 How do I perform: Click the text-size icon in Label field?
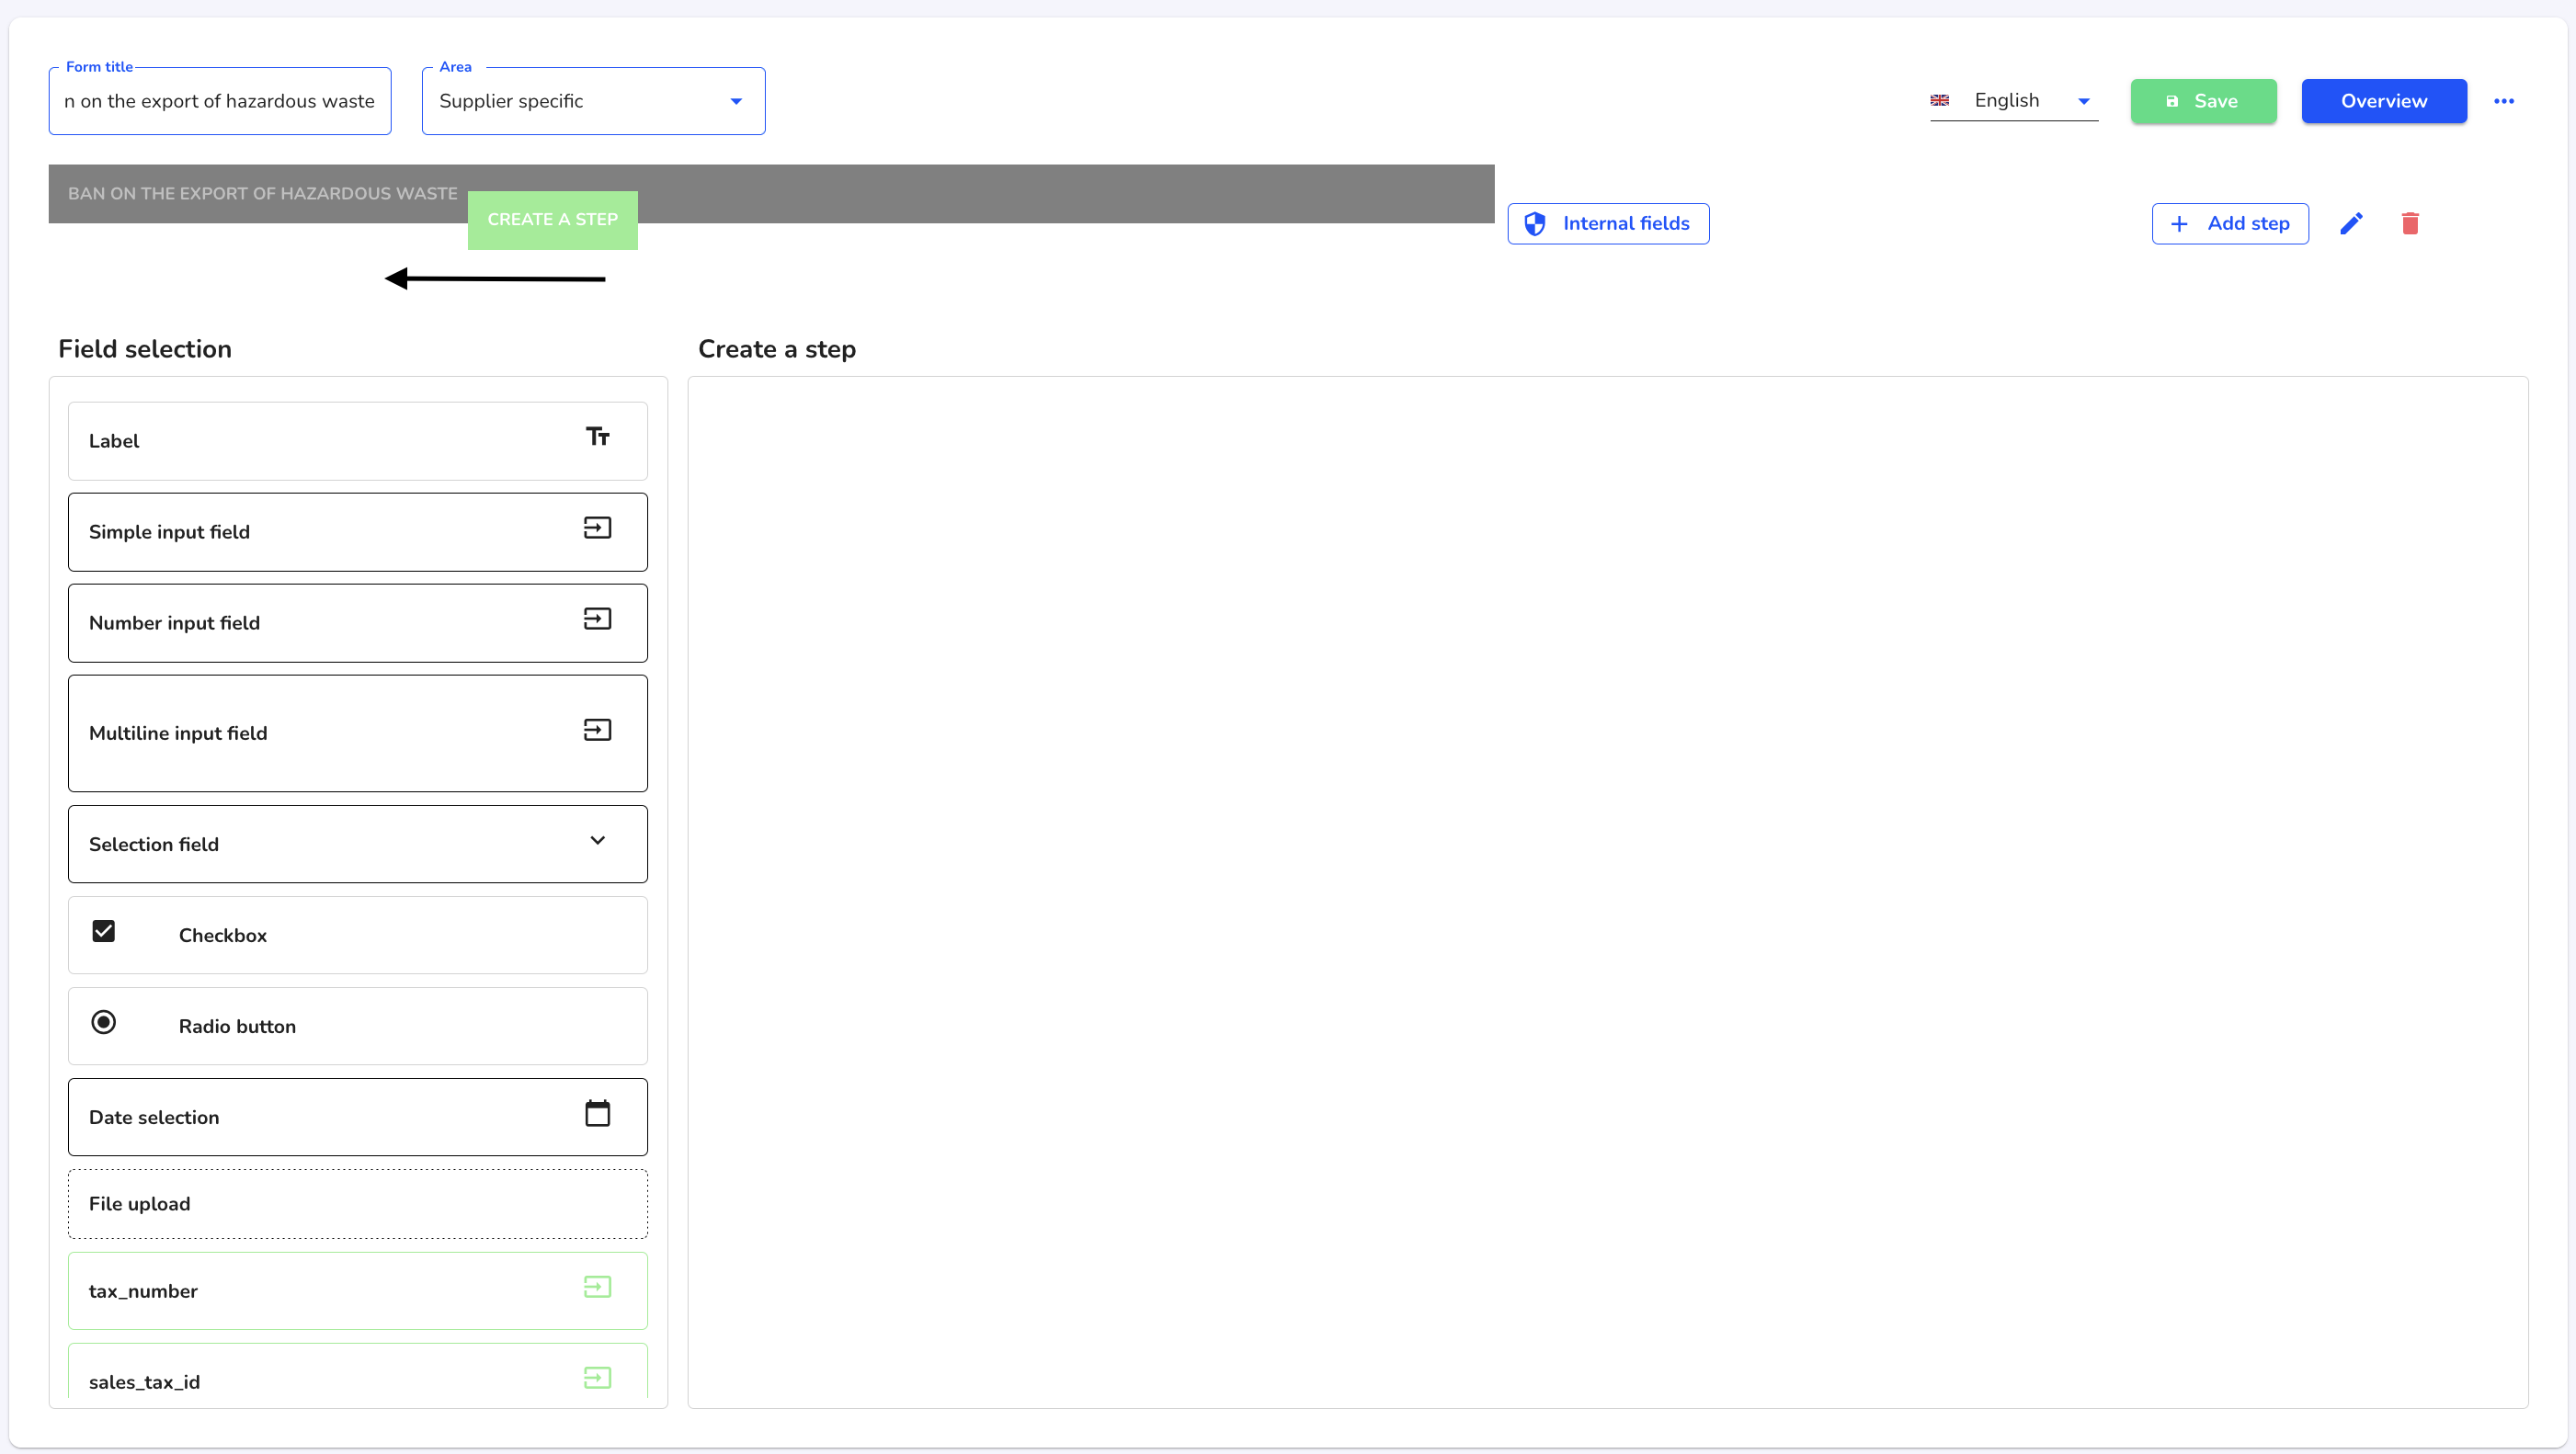pos(597,436)
